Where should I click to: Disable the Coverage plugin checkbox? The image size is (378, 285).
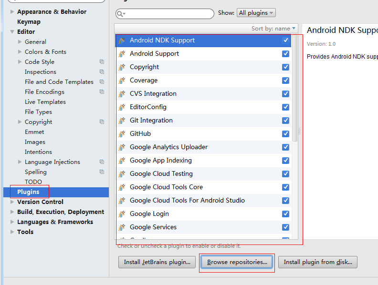286,81
